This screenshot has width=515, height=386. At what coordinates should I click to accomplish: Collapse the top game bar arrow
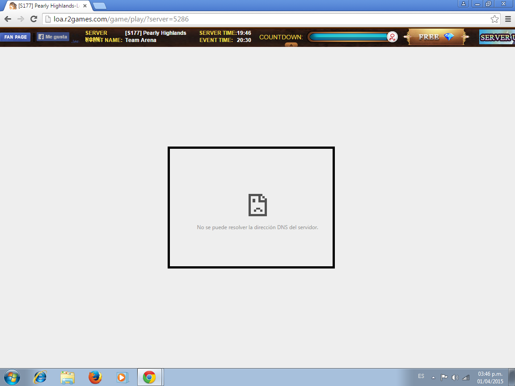(x=291, y=45)
